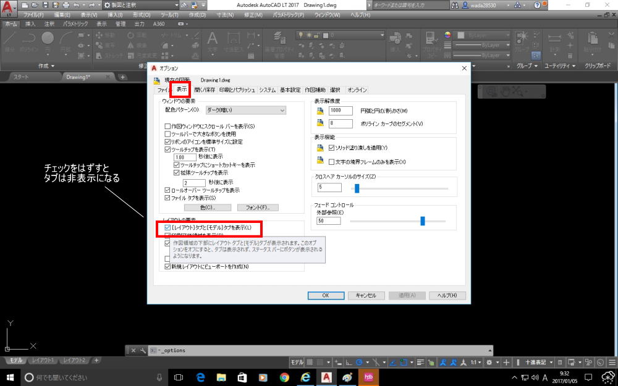618x386 pixels.
Task: Expand the 作成 ribbon panel
Action: tap(46, 66)
